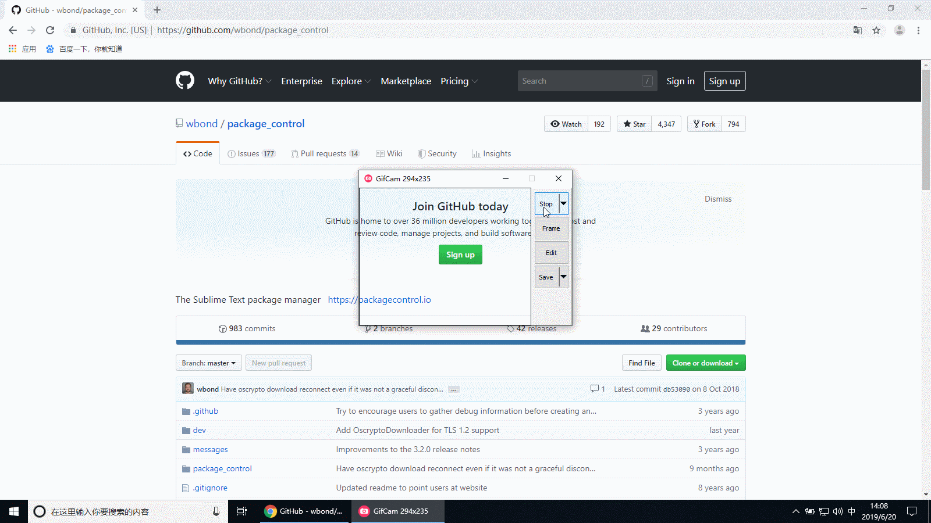Image resolution: width=931 pixels, height=523 pixels.
Task: Close the GitHub browser tab
Action: pyautogui.click(x=135, y=10)
